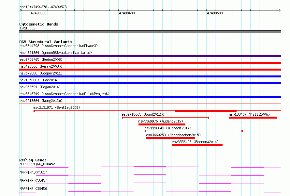Open variant esv2758765 (Redon2006)

[41, 59]
